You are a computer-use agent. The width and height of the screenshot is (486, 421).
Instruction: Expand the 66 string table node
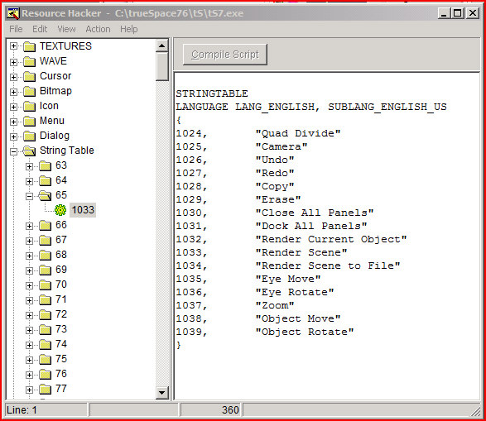click(29, 226)
